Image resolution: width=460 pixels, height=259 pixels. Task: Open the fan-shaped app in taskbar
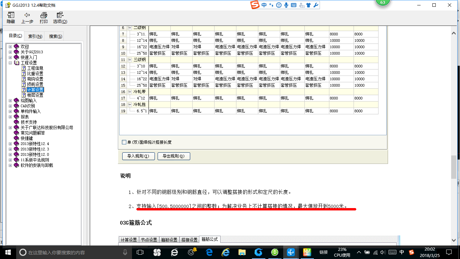click(x=157, y=252)
